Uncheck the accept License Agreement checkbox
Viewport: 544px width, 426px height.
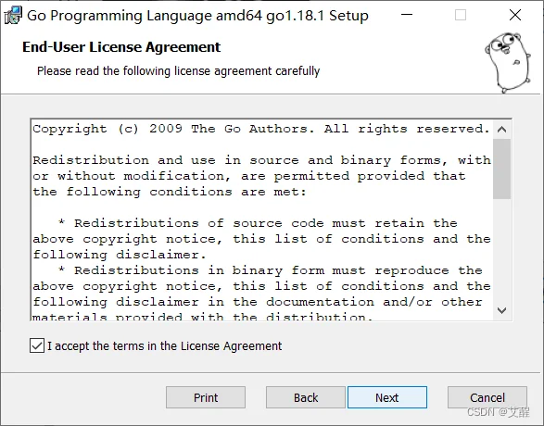point(37,345)
